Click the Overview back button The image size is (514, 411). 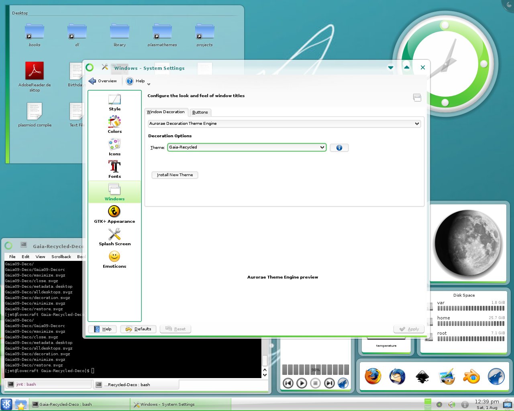(x=103, y=81)
